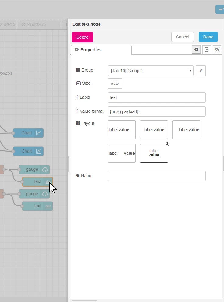Select the left-aligned label value layout
224x302 pixels.
(122, 130)
